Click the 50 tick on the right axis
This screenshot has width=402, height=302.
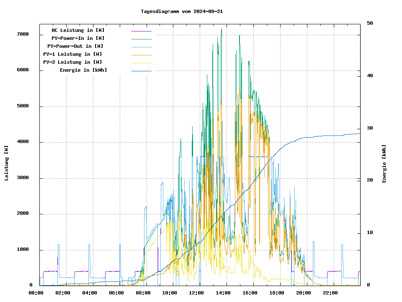click(369, 23)
